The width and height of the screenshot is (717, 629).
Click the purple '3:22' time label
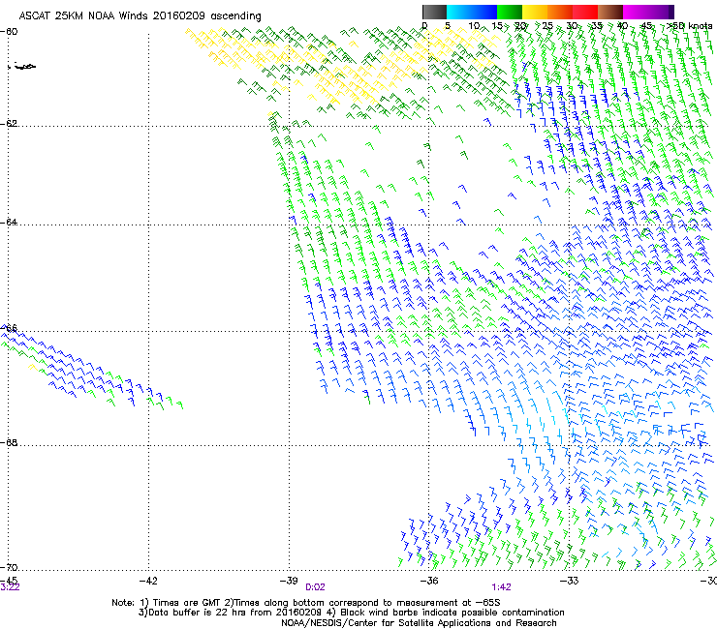[10, 587]
